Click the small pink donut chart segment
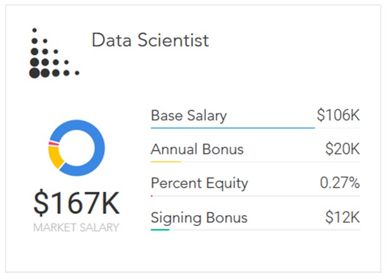386x273 pixels. coord(53,143)
